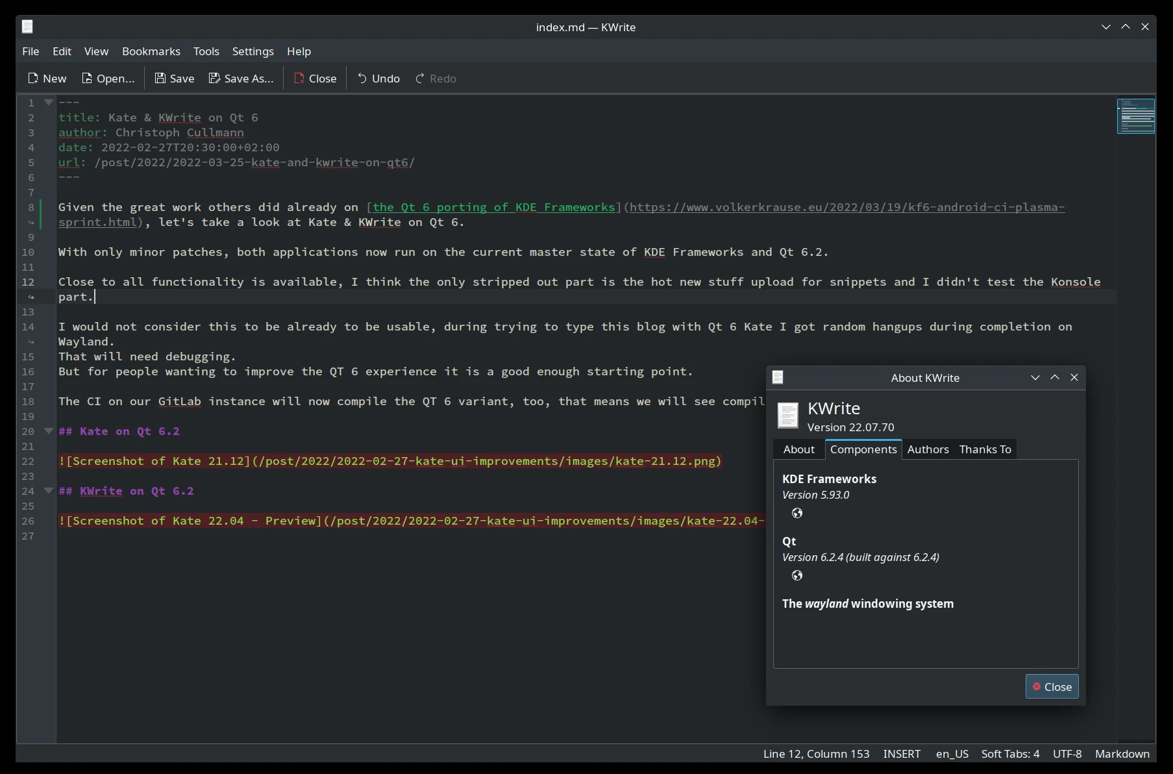The width and height of the screenshot is (1173, 774).
Task: Click the window icon in About KWrite title bar
Action: pyautogui.click(x=778, y=377)
